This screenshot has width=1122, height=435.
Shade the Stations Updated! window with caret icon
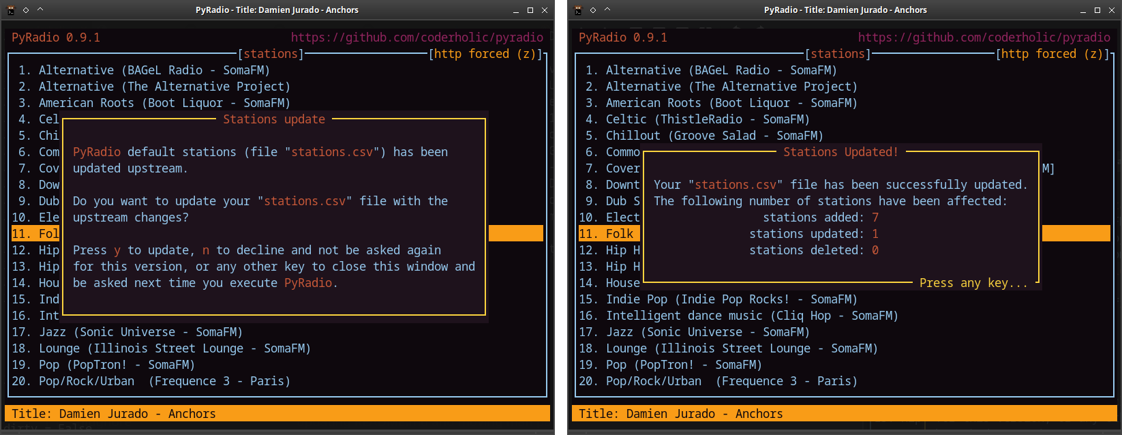pyautogui.click(x=607, y=10)
